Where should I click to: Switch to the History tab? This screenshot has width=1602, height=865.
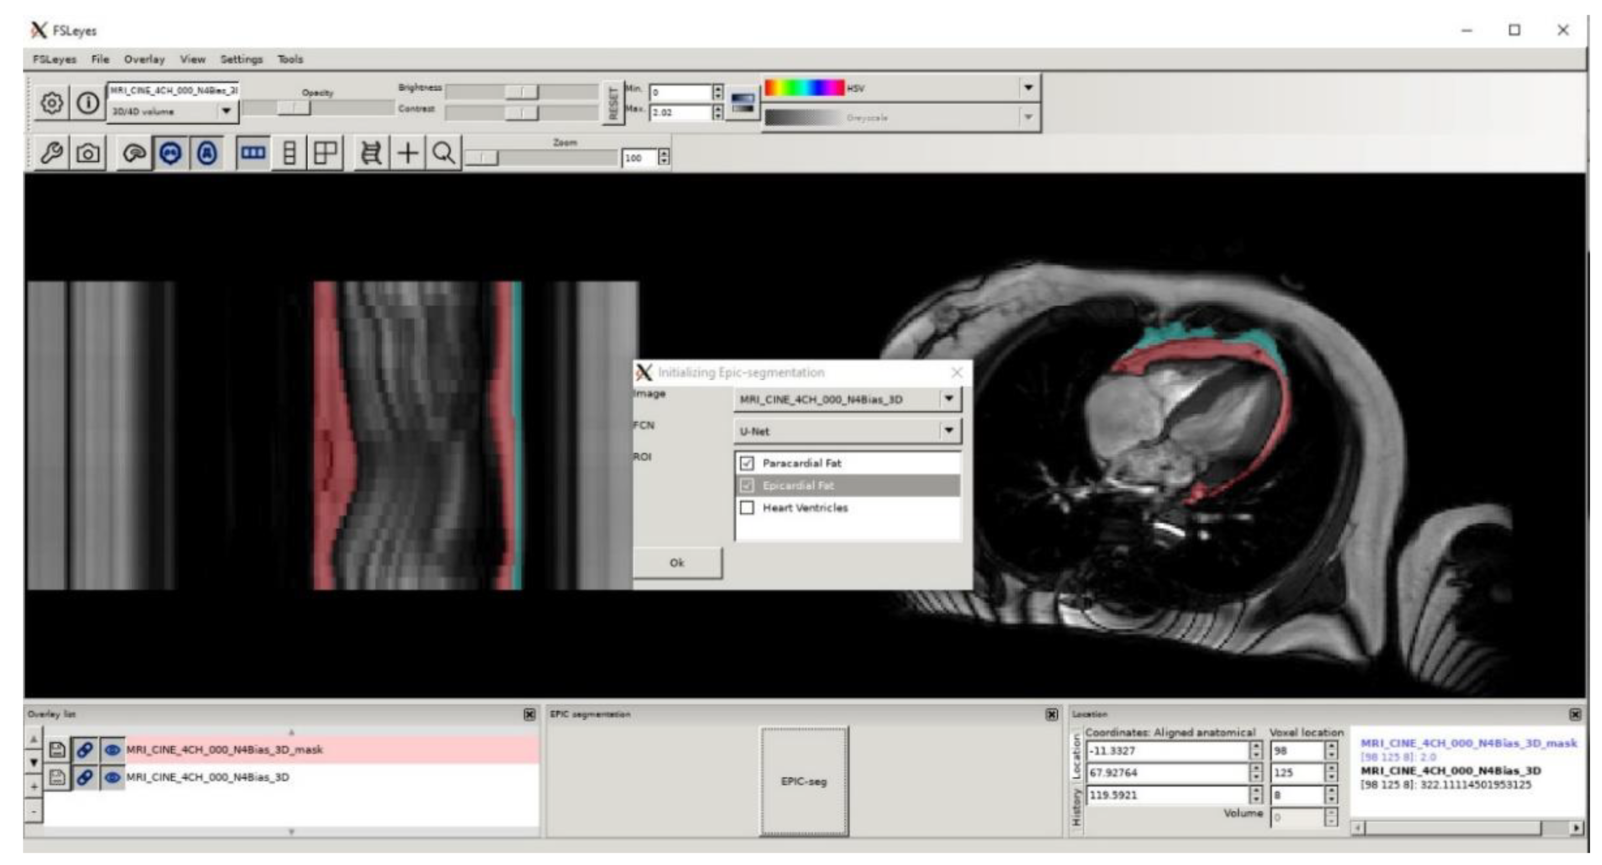click(x=1076, y=807)
